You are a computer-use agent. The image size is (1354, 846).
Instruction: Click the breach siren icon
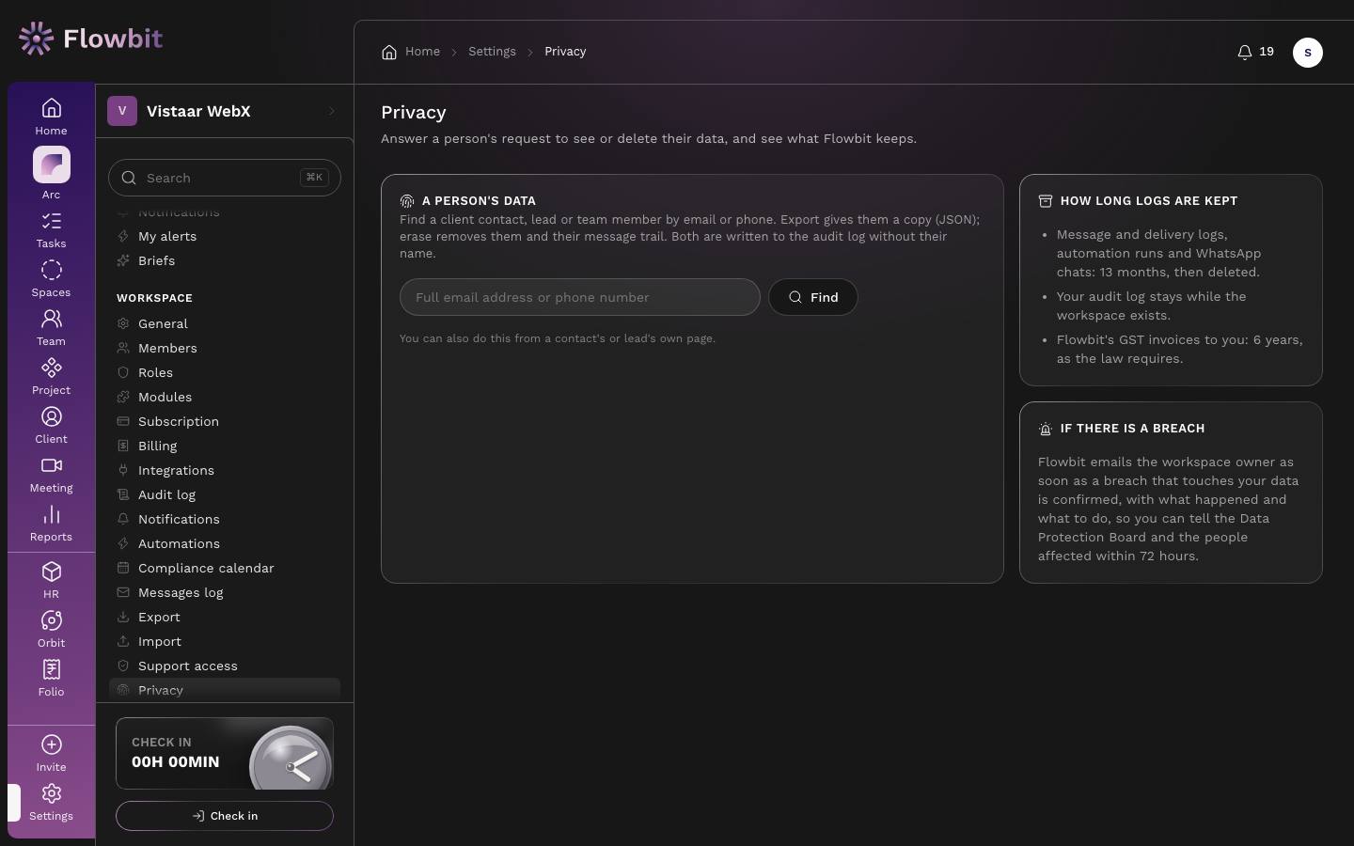tap(1046, 429)
